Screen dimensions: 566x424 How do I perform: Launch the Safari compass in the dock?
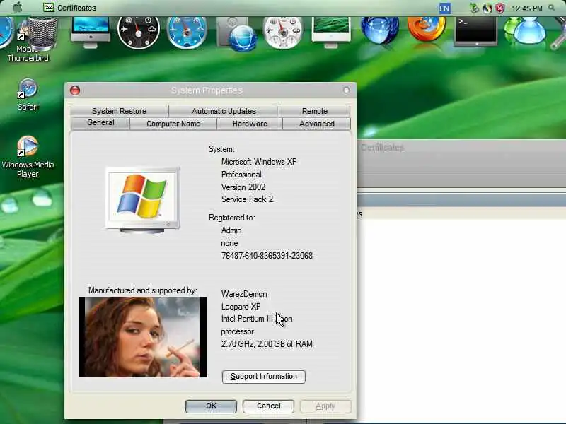[187, 32]
